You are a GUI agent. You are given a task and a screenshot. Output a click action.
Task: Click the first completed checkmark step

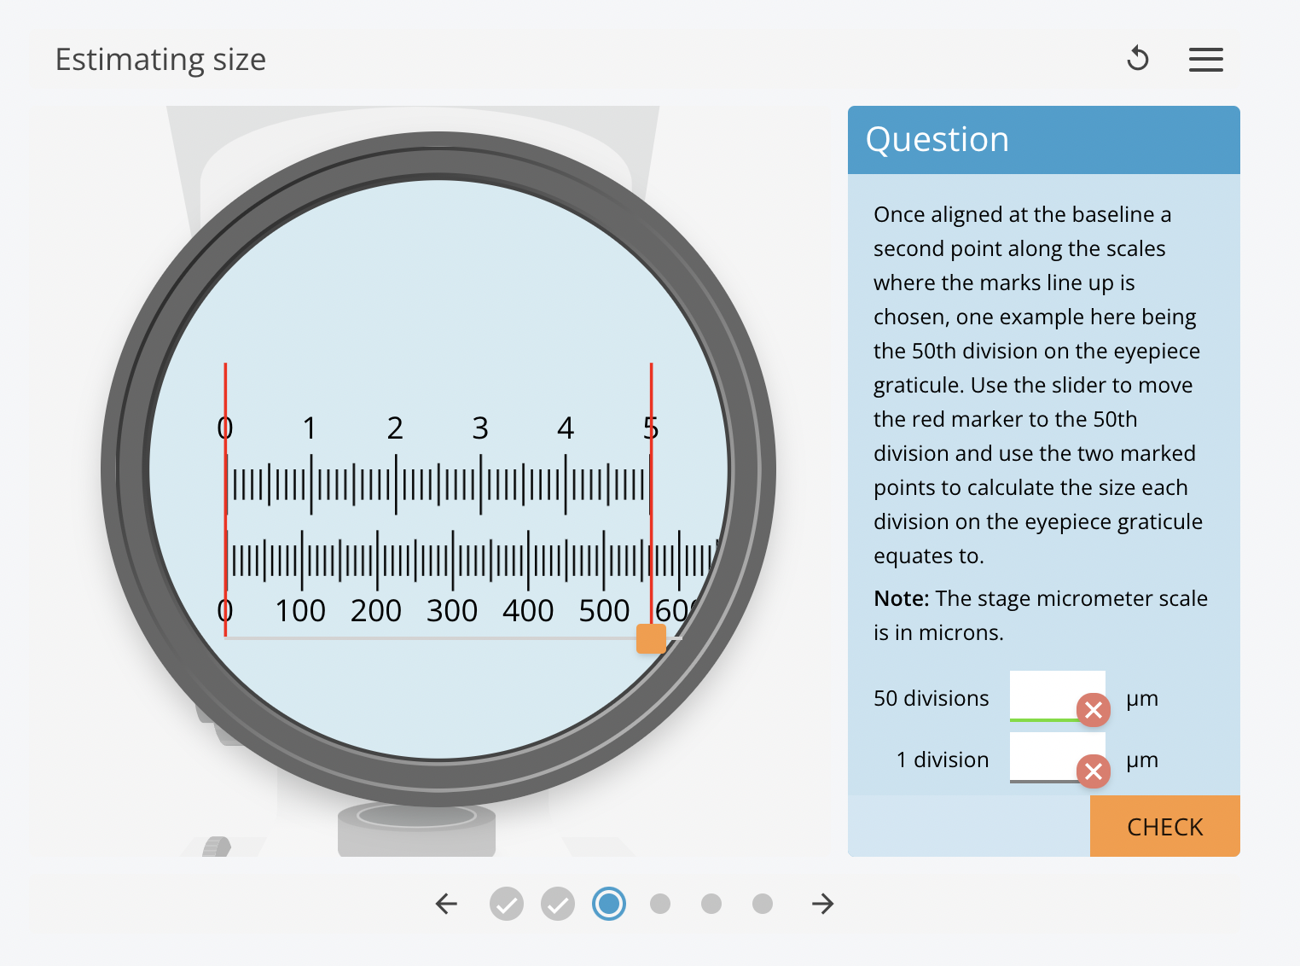coord(506,904)
